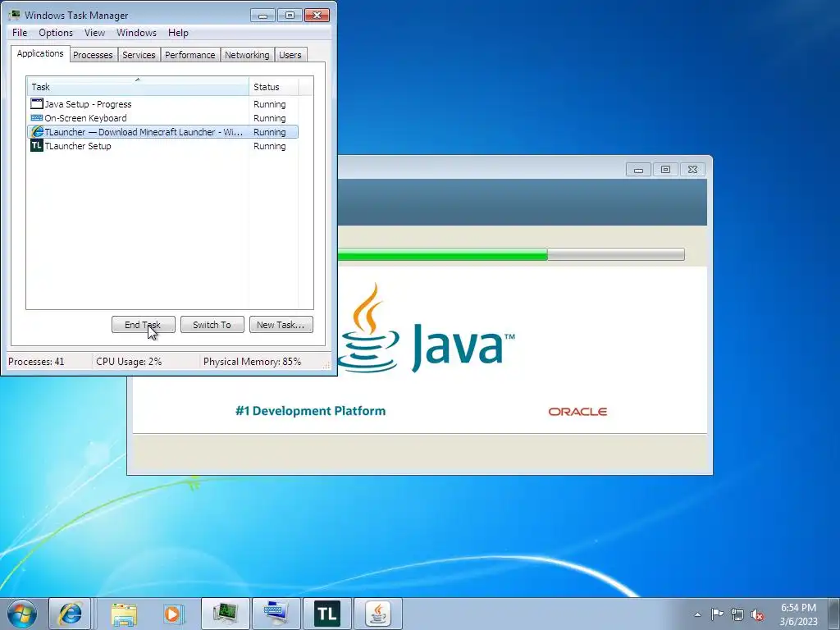Image resolution: width=840 pixels, height=630 pixels.
Task: Switch to the Networking tab
Action: (x=247, y=55)
